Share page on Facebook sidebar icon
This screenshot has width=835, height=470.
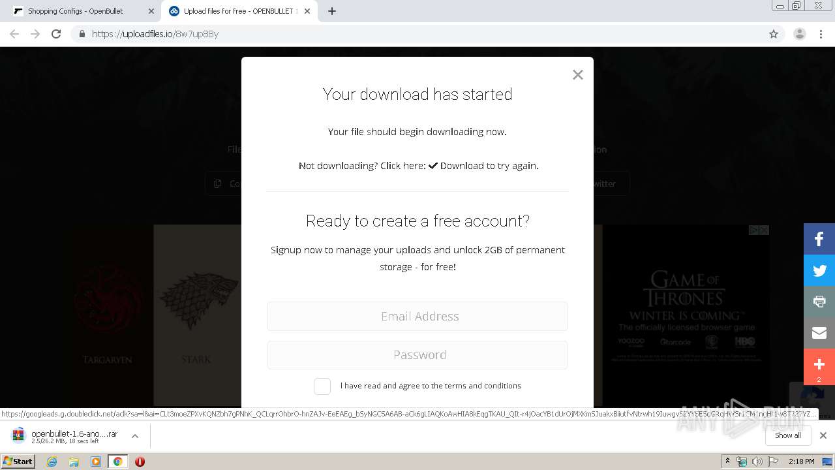[x=819, y=239]
